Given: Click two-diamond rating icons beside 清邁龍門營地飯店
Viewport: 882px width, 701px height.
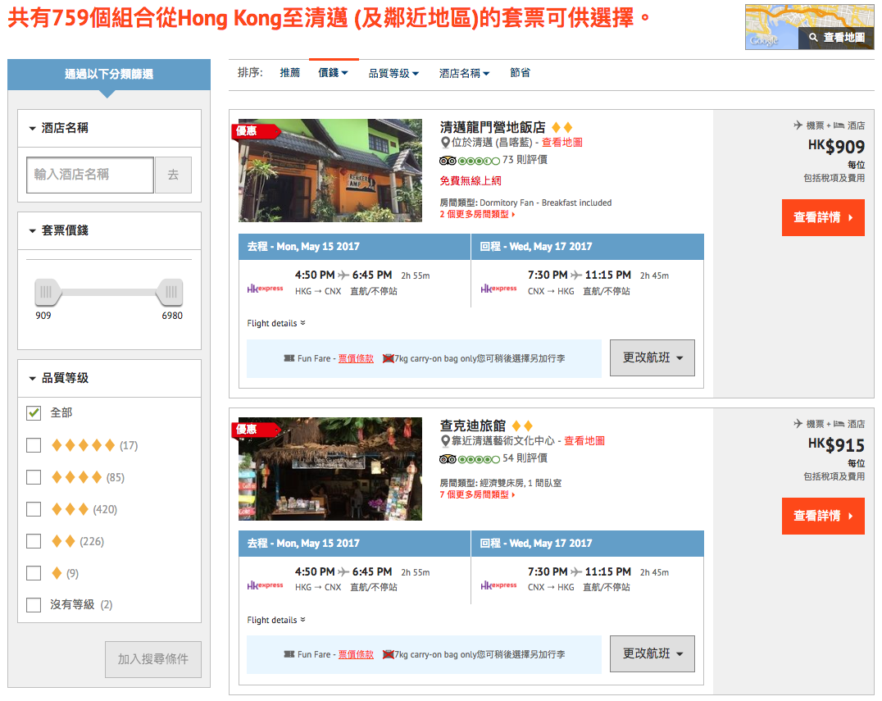Looking at the screenshot, I should tap(562, 128).
